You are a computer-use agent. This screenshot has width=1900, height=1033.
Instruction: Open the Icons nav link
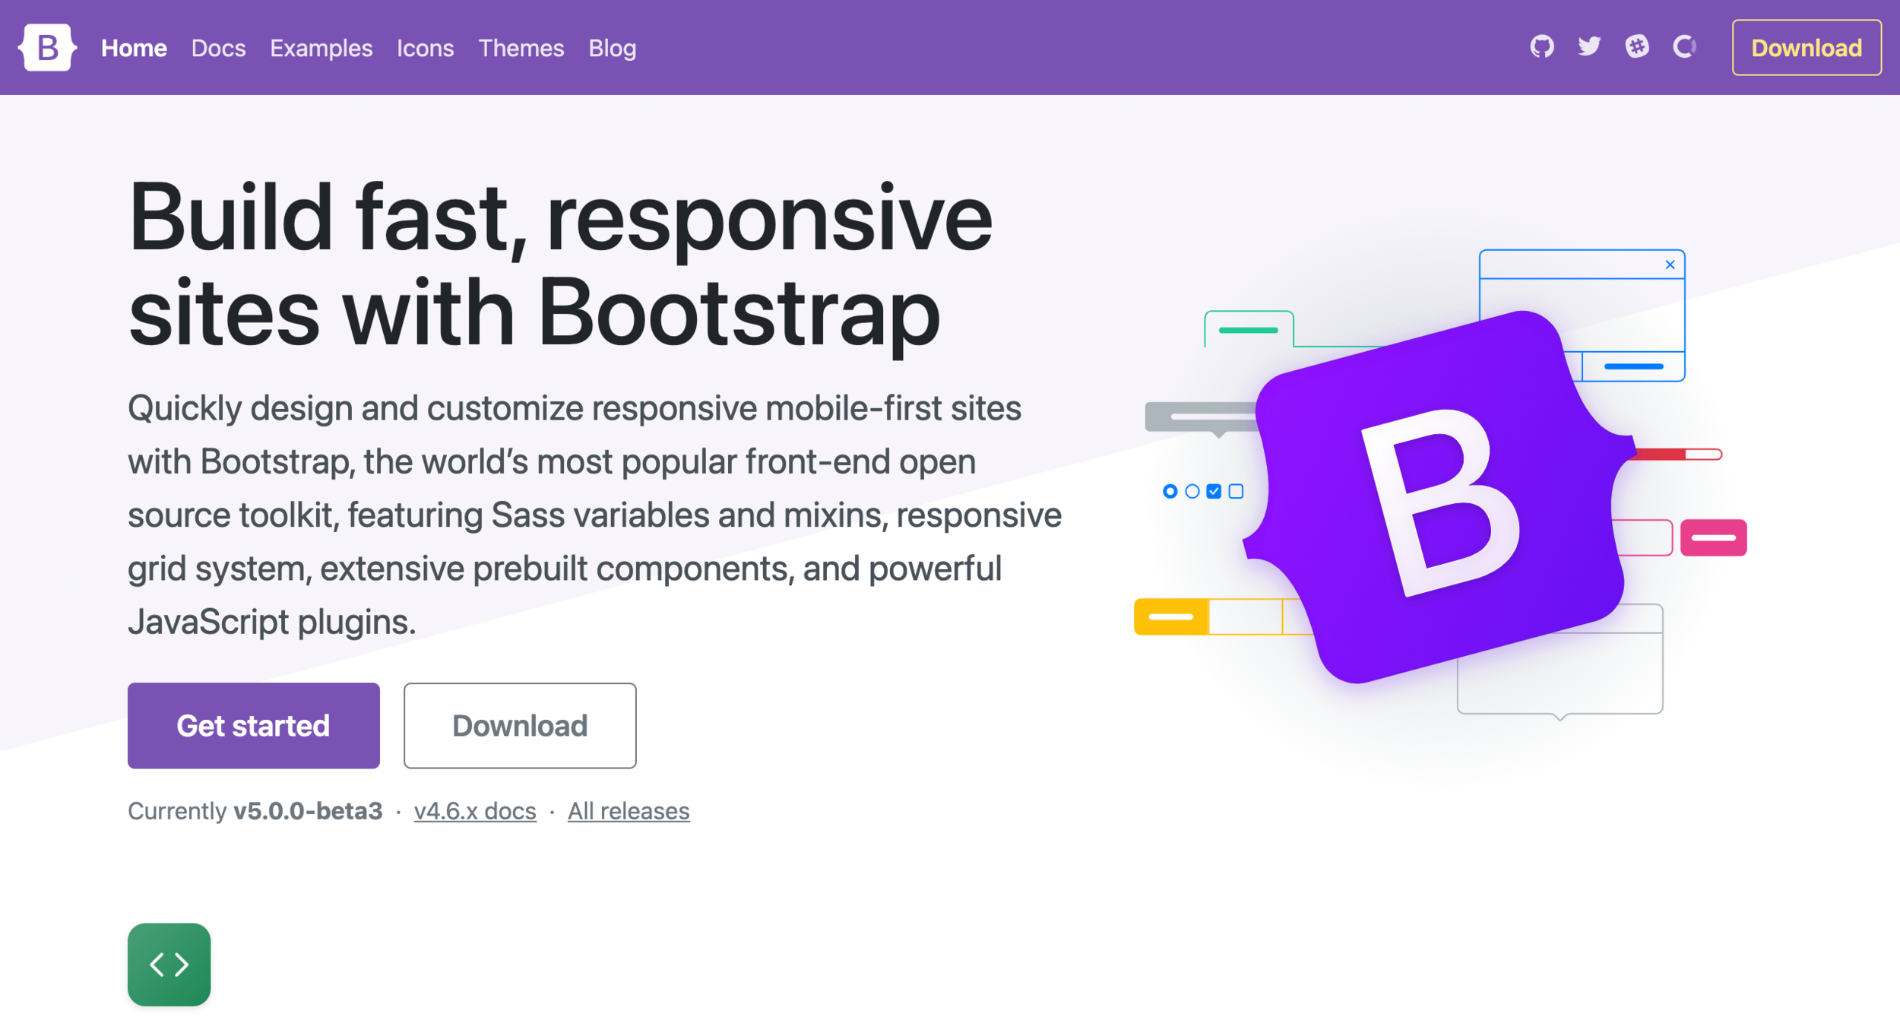[425, 48]
